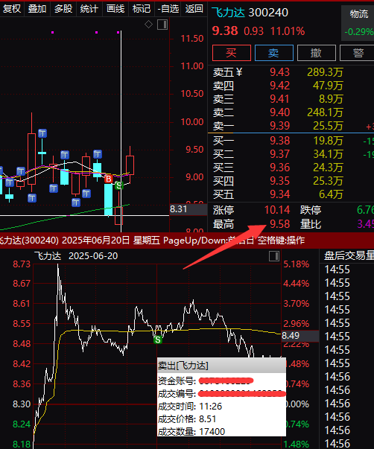The image size is (374, 449).
Task: Select the 卖二 price 9.40
Action: [279, 112]
